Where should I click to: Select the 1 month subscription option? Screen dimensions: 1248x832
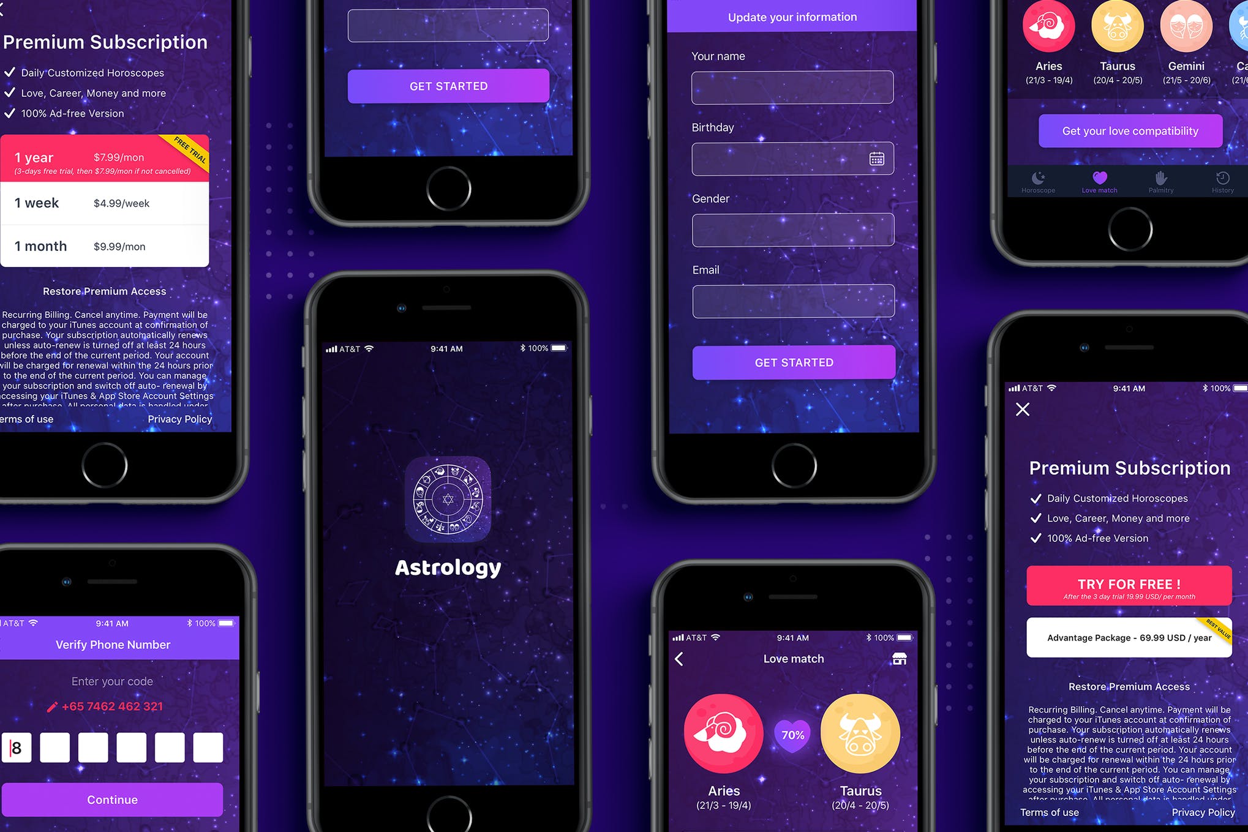[105, 245]
